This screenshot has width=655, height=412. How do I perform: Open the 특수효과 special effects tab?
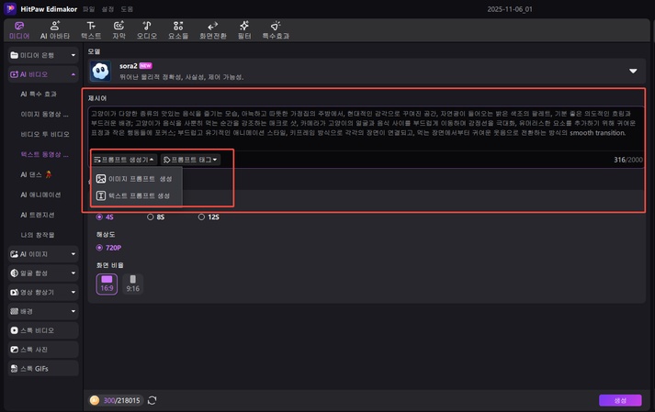click(276, 30)
